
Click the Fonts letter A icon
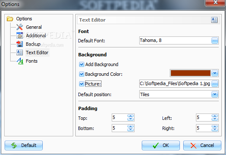(x=20, y=61)
